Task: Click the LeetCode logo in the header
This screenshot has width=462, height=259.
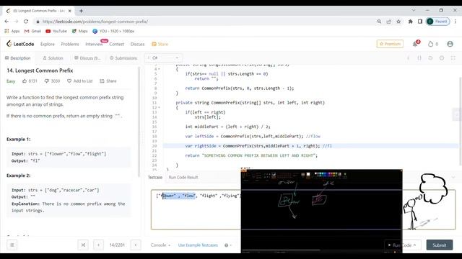Action: pyautogui.click(x=20, y=44)
